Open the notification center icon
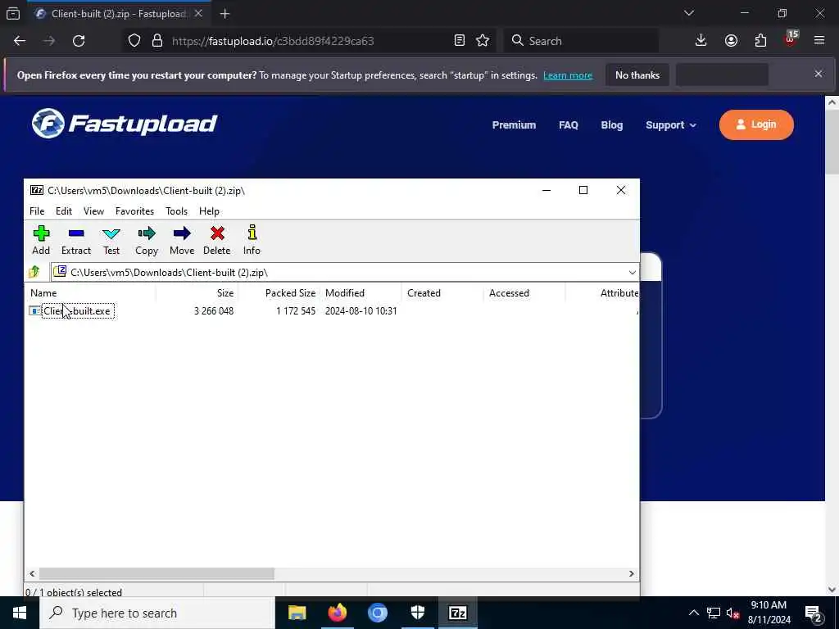The height and width of the screenshot is (629, 839). (x=814, y=613)
